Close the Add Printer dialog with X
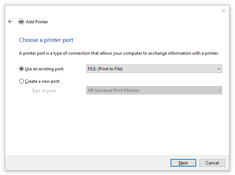The image size is (235, 175). point(223,11)
